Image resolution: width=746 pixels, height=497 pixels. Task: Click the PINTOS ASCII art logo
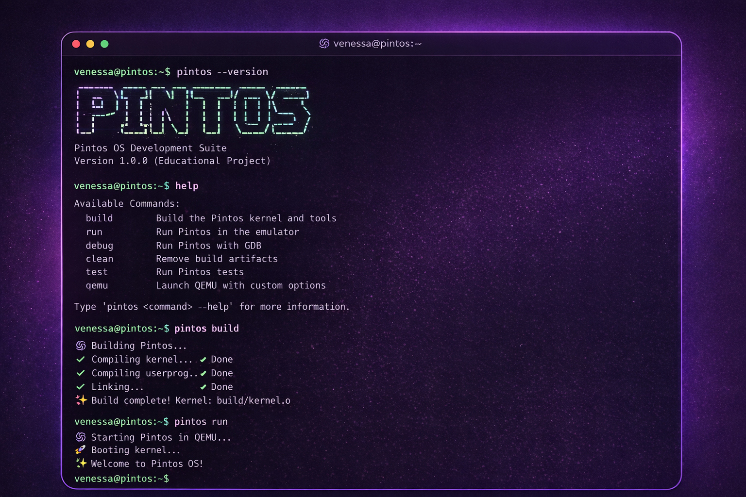click(193, 111)
